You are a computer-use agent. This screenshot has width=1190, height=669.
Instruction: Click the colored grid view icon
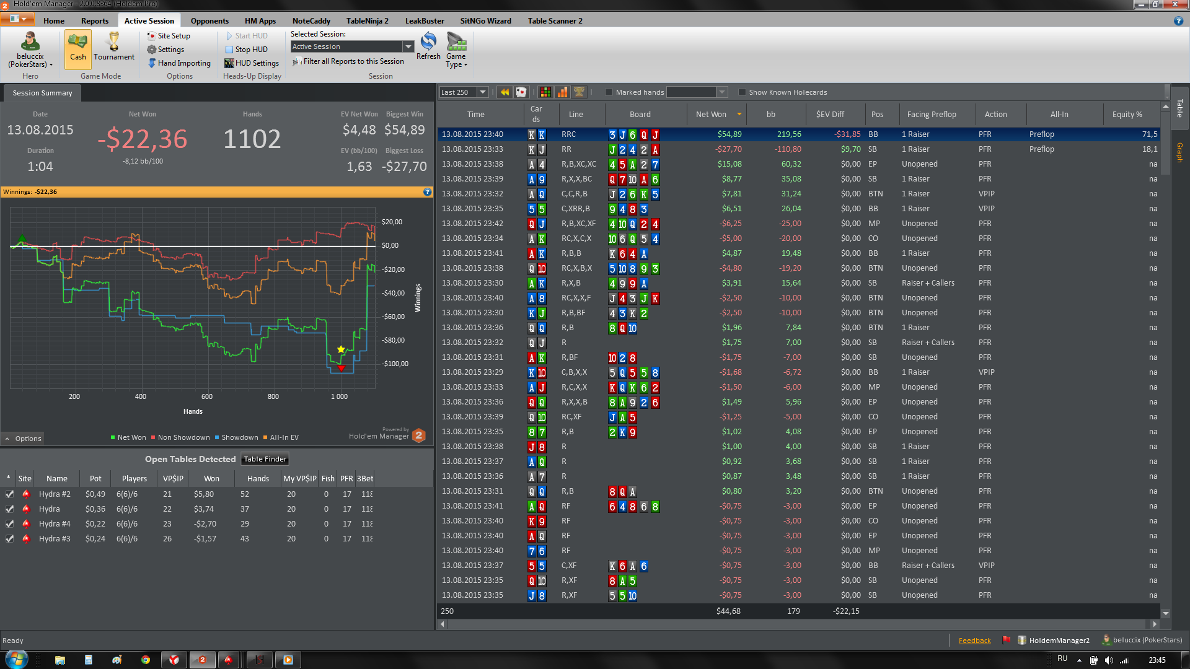[545, 92]
